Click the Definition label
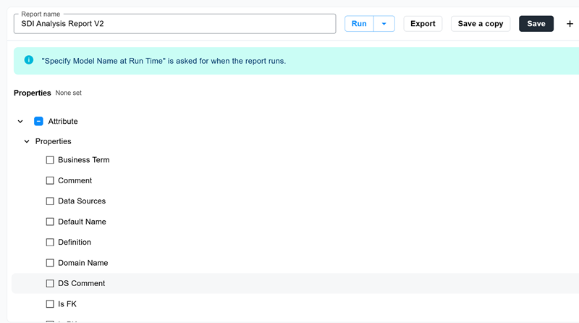579x323 pixels. point(75,242)
